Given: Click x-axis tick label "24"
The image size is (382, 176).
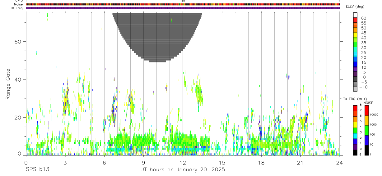Looking at the screenshot, I should 339,163.
